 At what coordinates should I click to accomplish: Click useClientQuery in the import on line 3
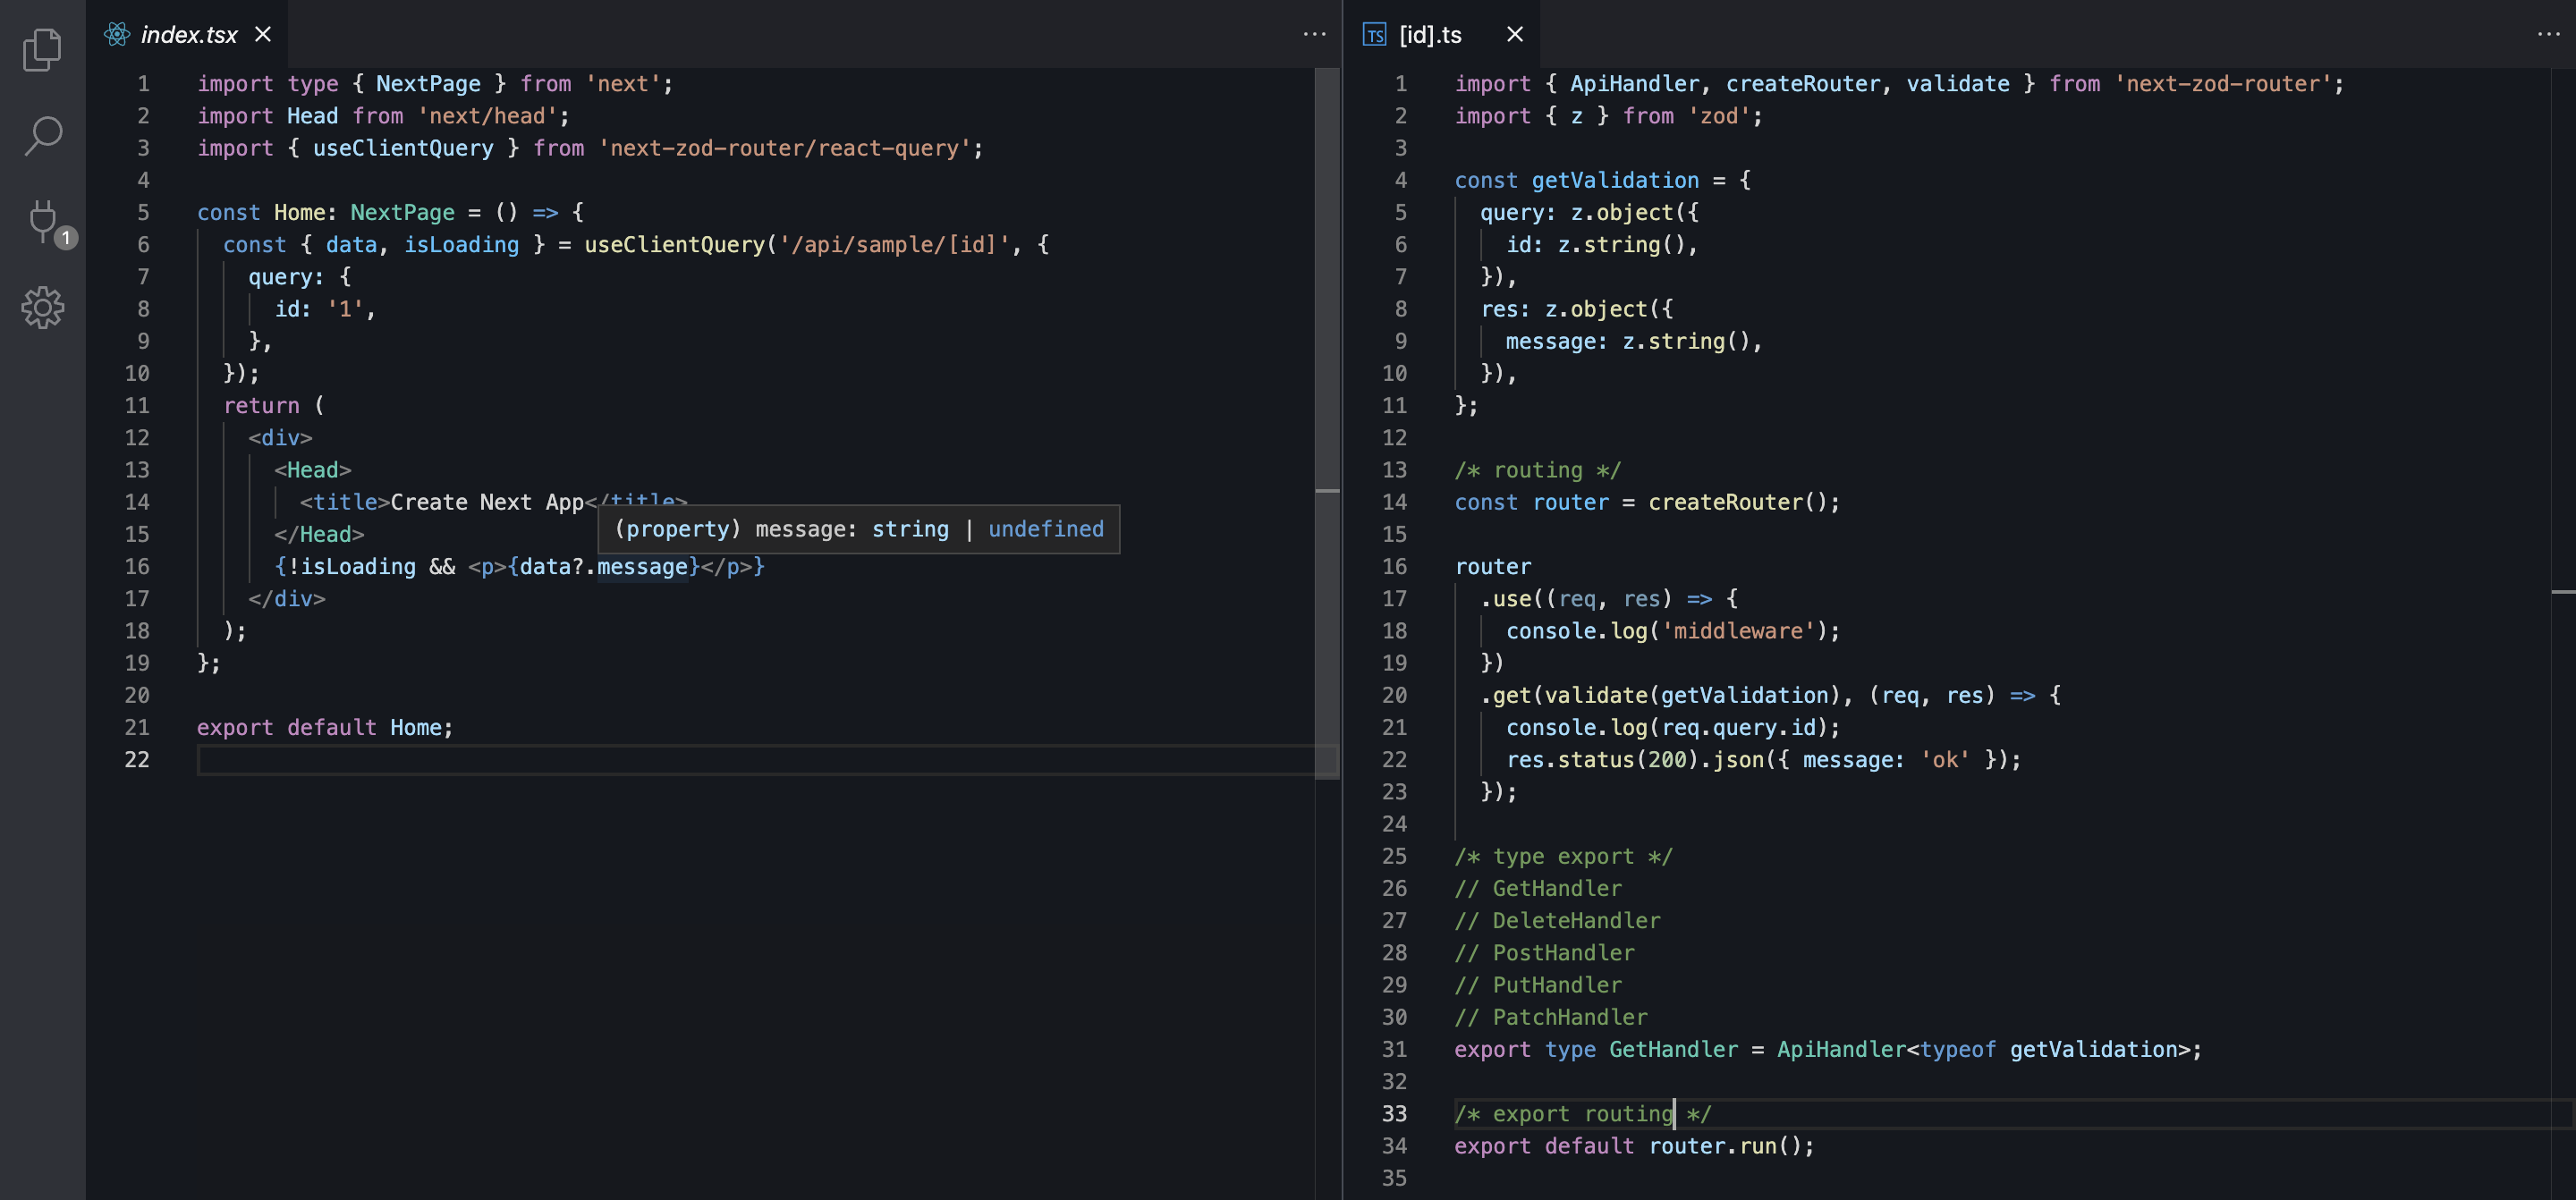click(403, 148)
